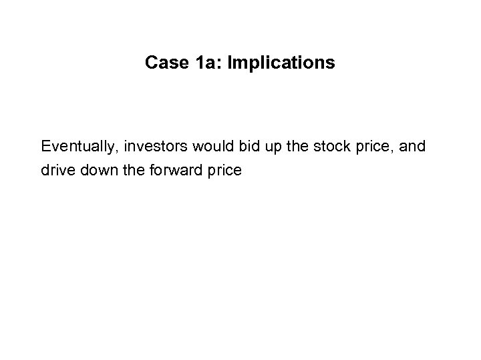
Task: Click the letter "a" in "1a:"
Action: click(x=210, y=65)
